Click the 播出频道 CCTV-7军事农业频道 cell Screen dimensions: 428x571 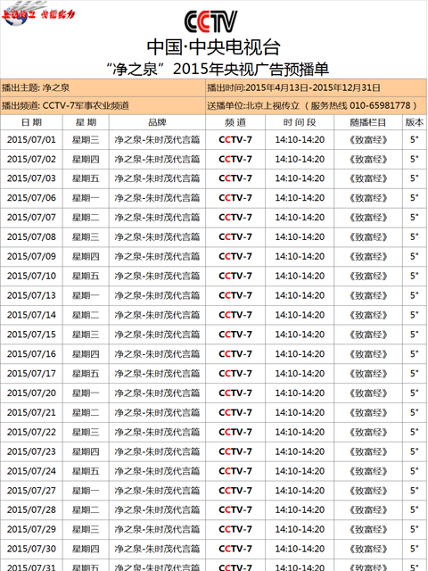pos(103,105)
